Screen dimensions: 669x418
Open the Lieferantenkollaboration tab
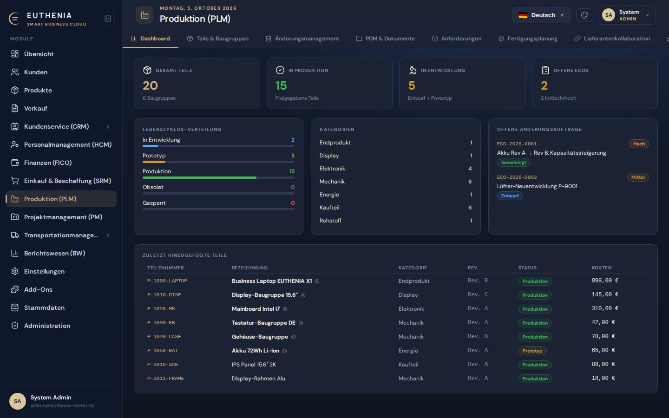(x=612, y=39)
